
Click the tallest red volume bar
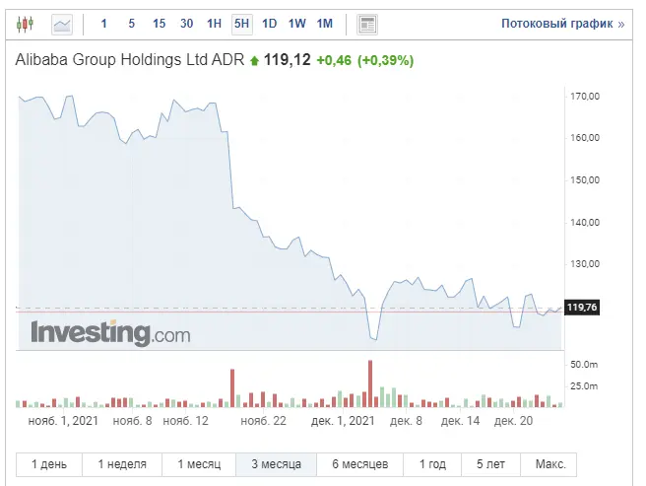370,383
